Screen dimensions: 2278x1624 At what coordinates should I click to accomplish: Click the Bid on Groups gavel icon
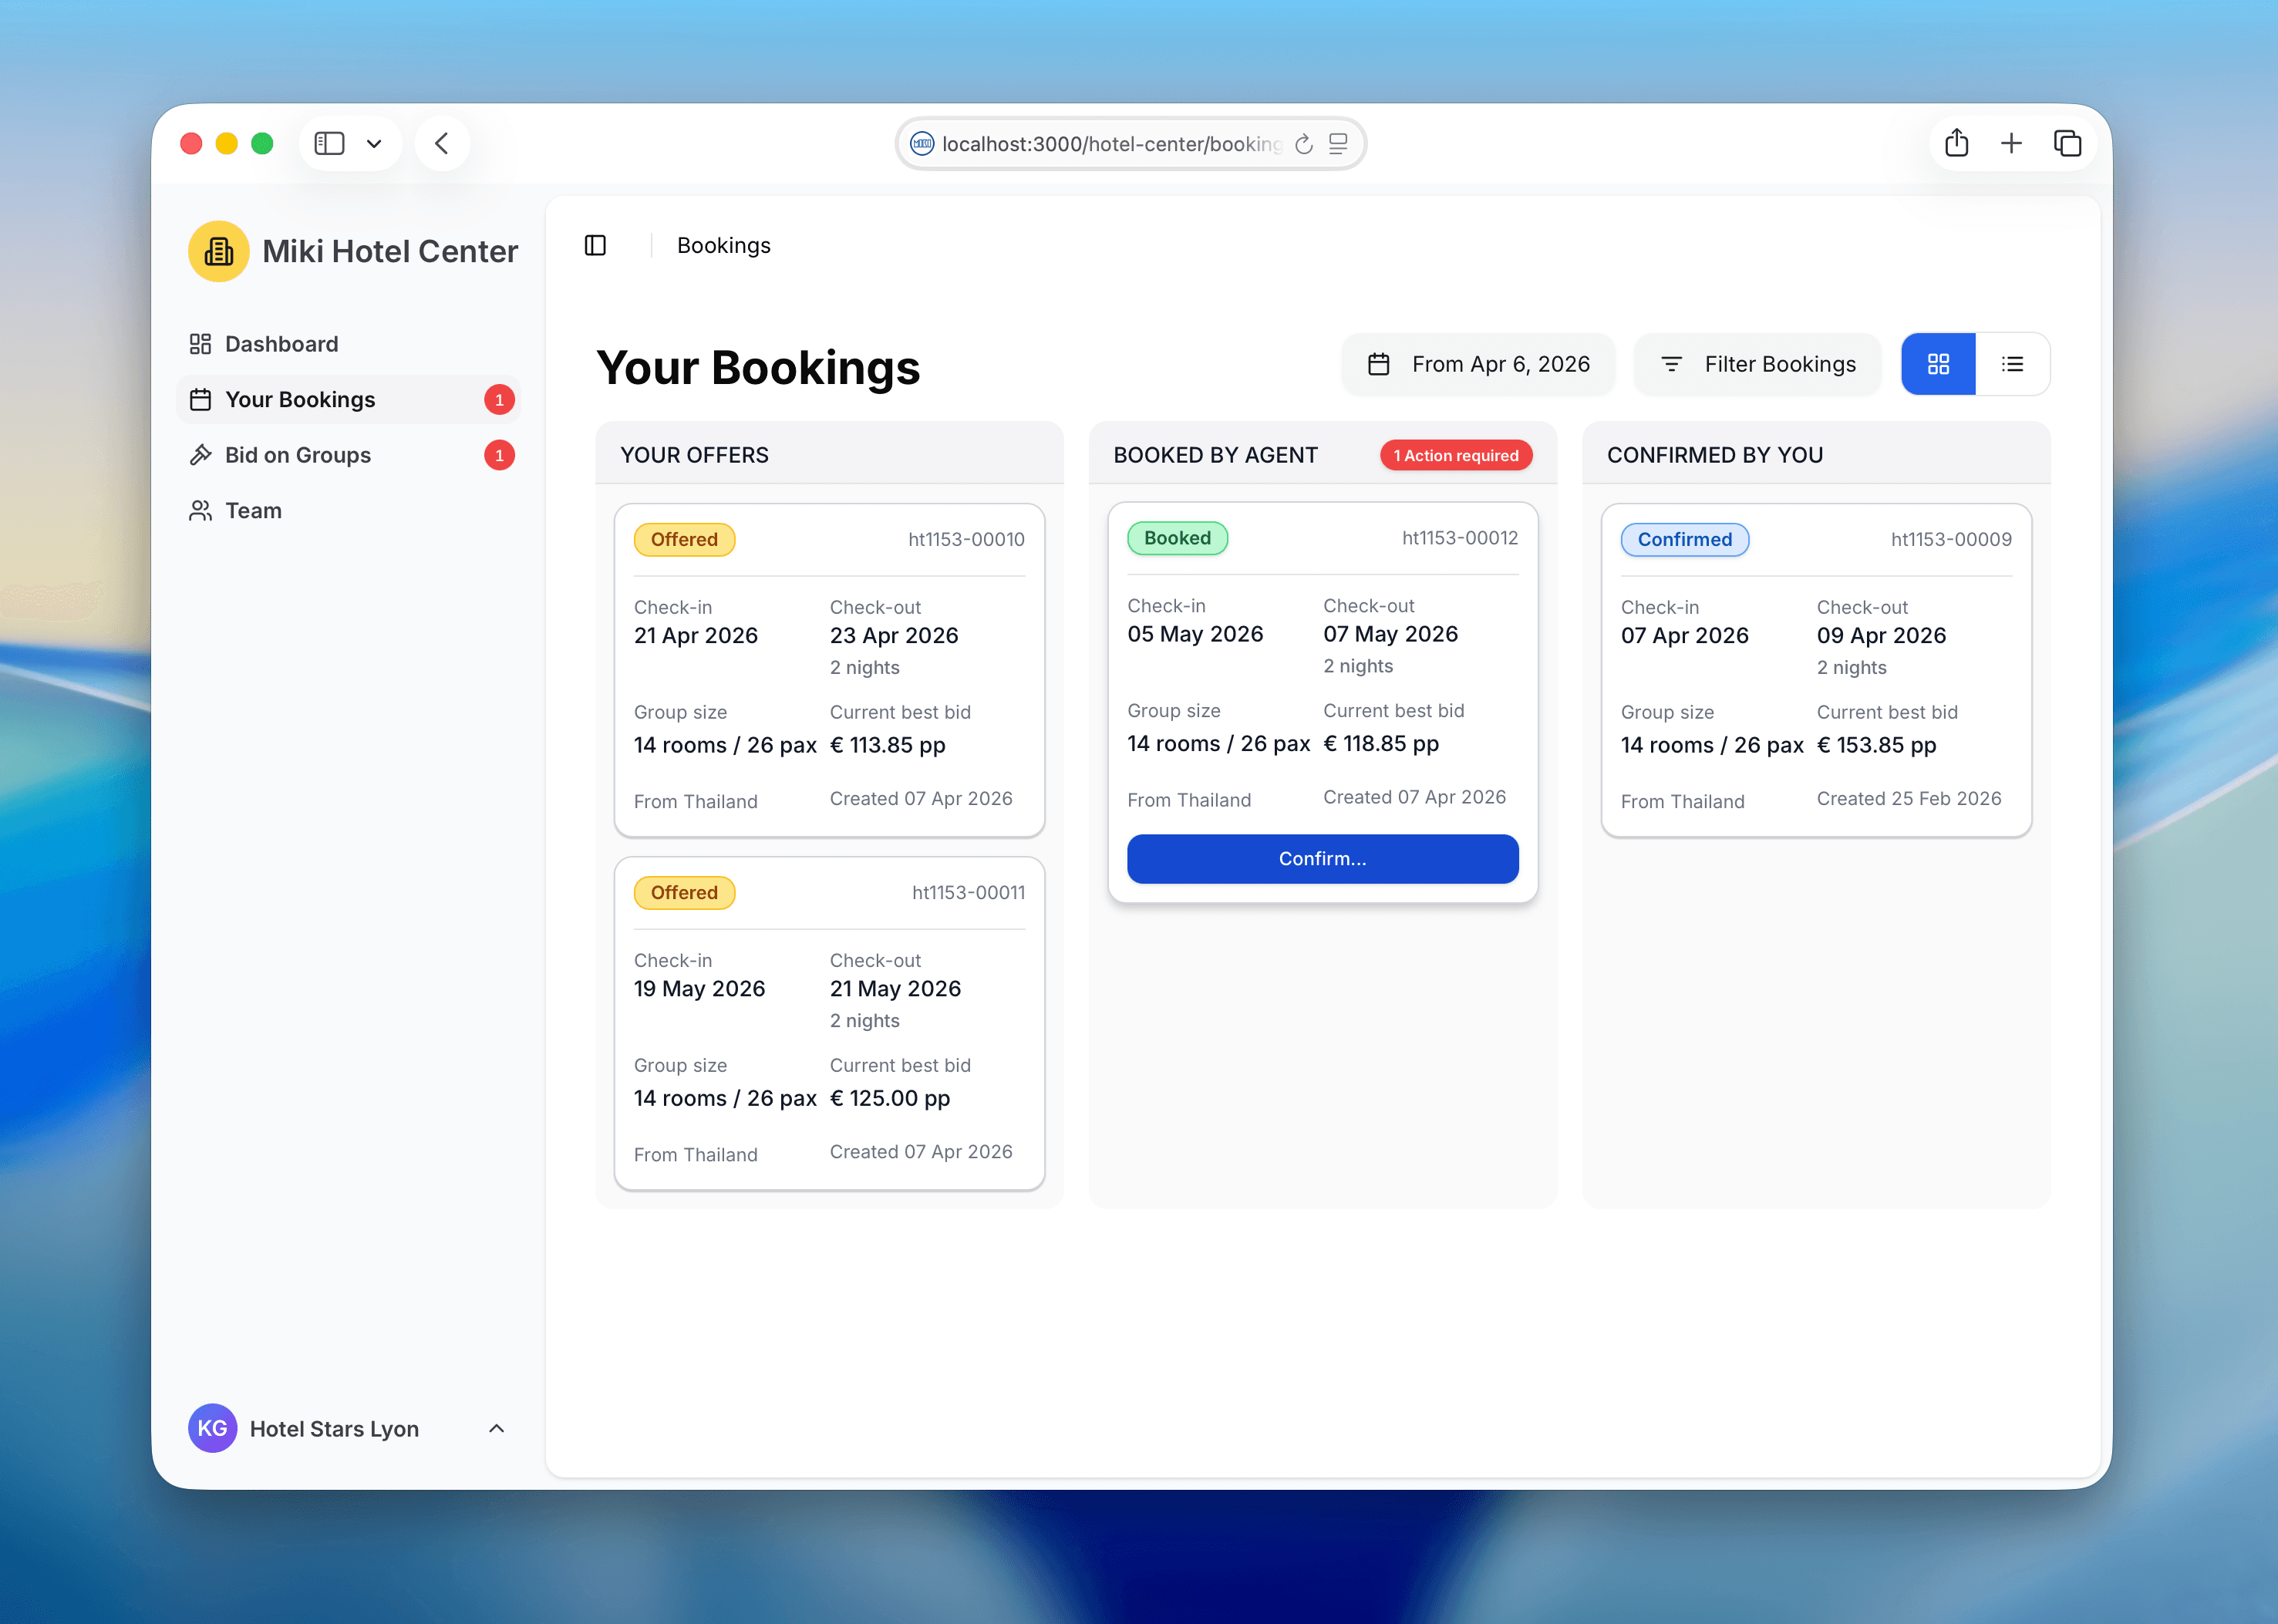click(200, 455)
